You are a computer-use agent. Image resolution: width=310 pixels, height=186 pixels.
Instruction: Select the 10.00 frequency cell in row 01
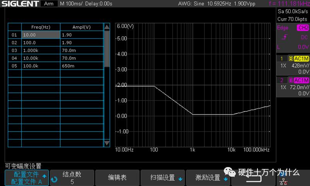(41, 35)
